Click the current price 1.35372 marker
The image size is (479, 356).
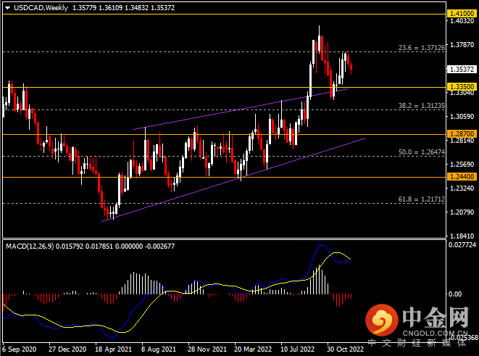[x=462, y=70]
